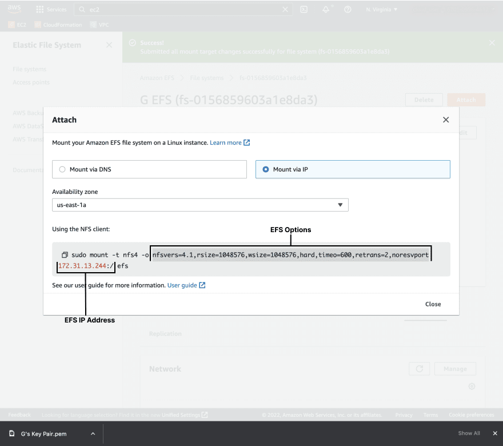Refresh the Network section
The height and width of the screenshot is (446, 503).
tap(420, 369)
